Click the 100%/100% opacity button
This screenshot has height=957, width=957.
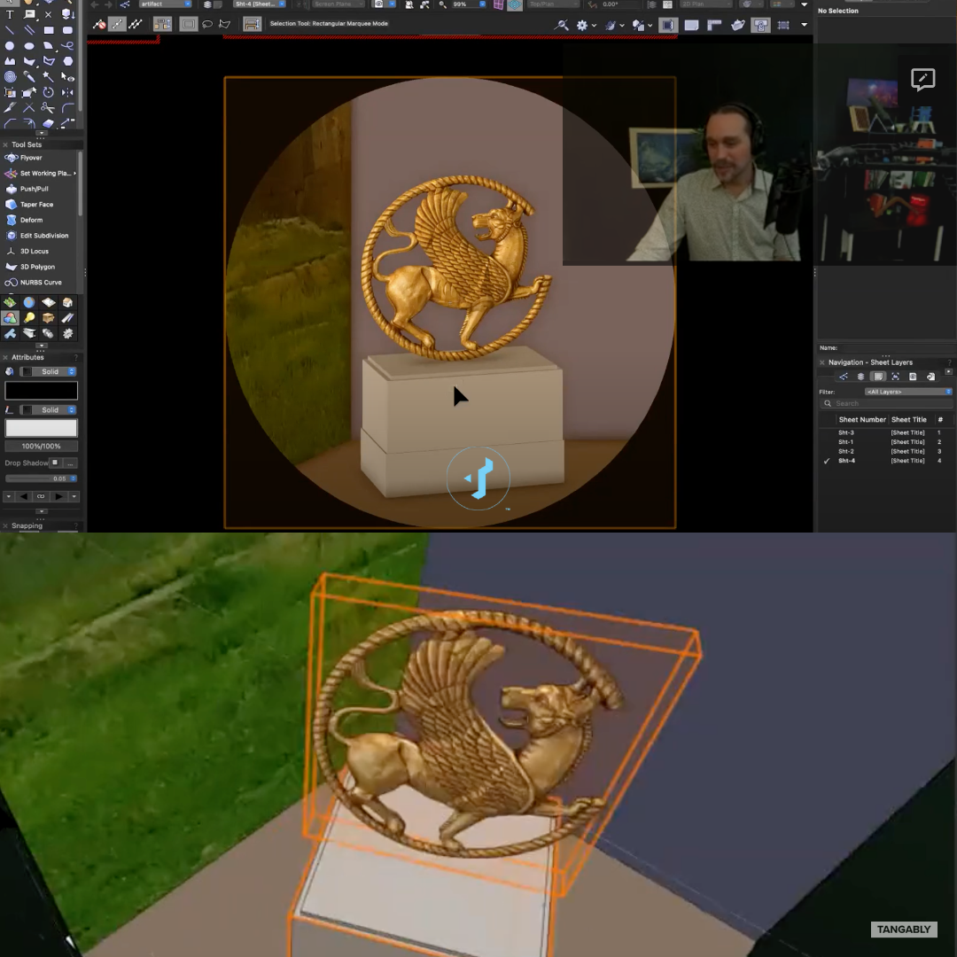tap(41, 446)
